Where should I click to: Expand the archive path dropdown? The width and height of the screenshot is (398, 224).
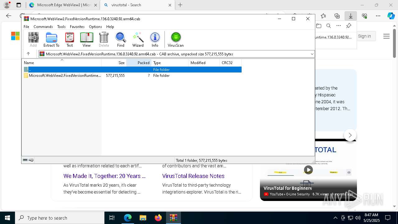312,54
